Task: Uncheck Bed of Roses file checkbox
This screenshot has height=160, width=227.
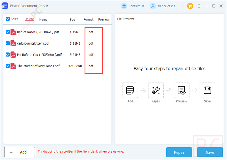Action: click(8, 32)
